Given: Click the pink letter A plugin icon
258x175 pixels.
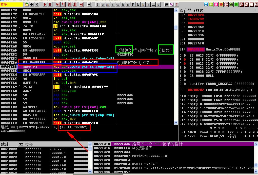Looking at the screenshot, I should click(216, 5).
